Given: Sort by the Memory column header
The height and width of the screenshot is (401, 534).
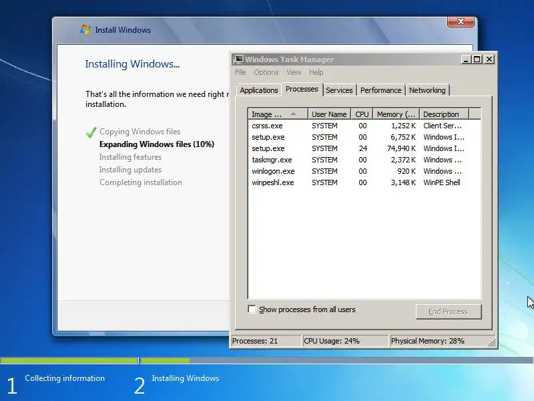Looking at the screenshot, I should click(x=396, y=114).
